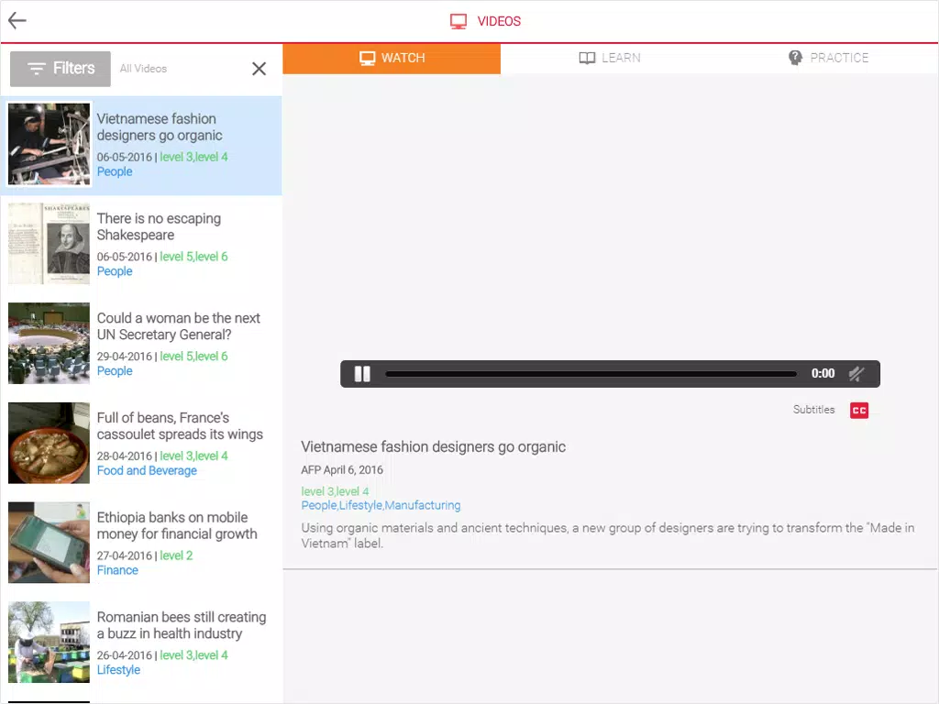Click date '29-04-2016' on UN item
Screen dimensions: 939x704
pyautogui.click(x=125, y=357)
